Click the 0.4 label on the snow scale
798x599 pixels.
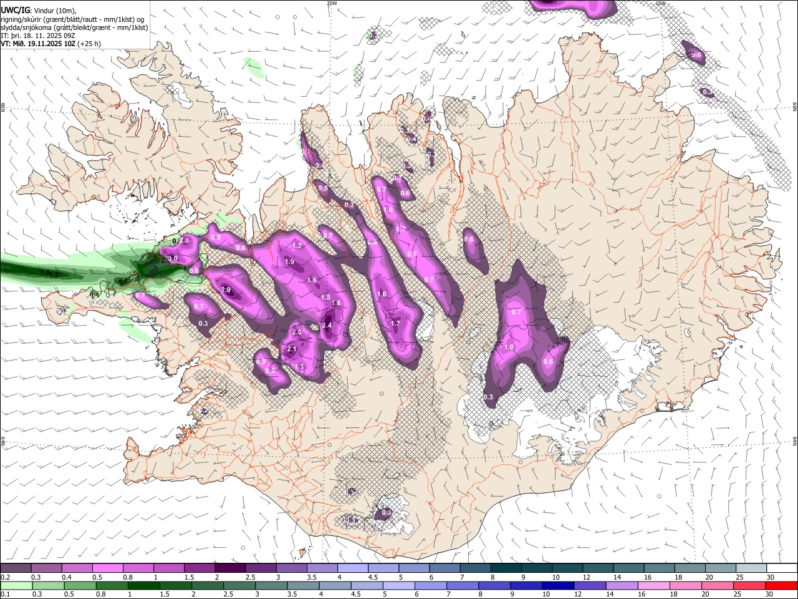pyautogui.click(x=67, y=577)
